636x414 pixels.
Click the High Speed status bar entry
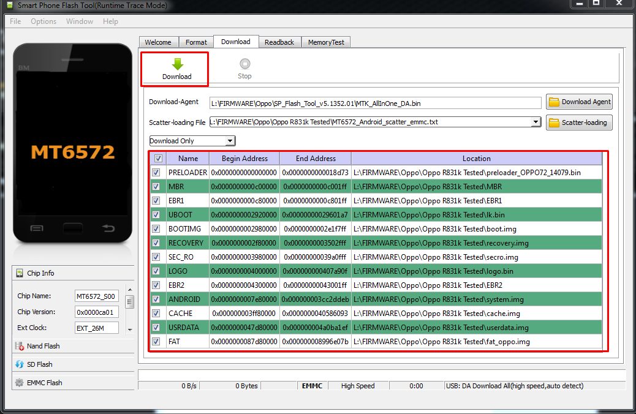358,386
